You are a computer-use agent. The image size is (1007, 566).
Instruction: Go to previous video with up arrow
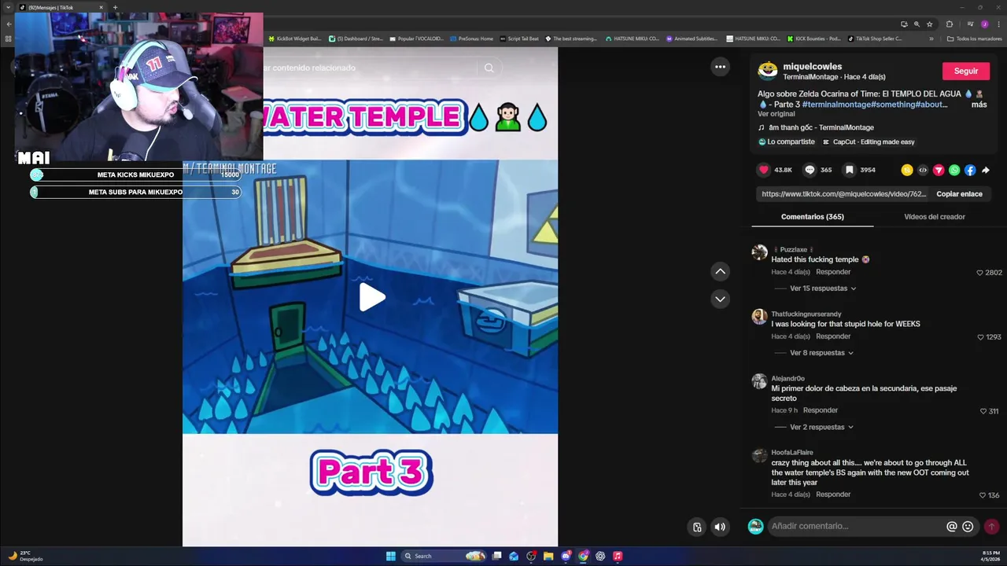click(720, 271)
